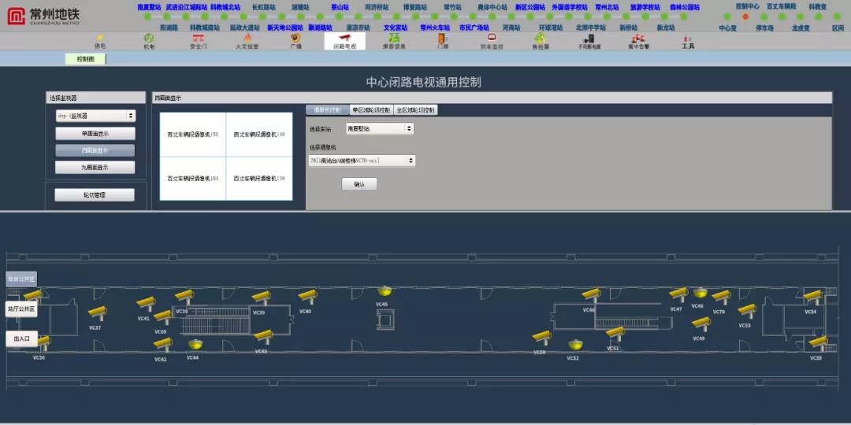Open 轮切管理 rotation management

pyautogui.click(x=95, y=195)
